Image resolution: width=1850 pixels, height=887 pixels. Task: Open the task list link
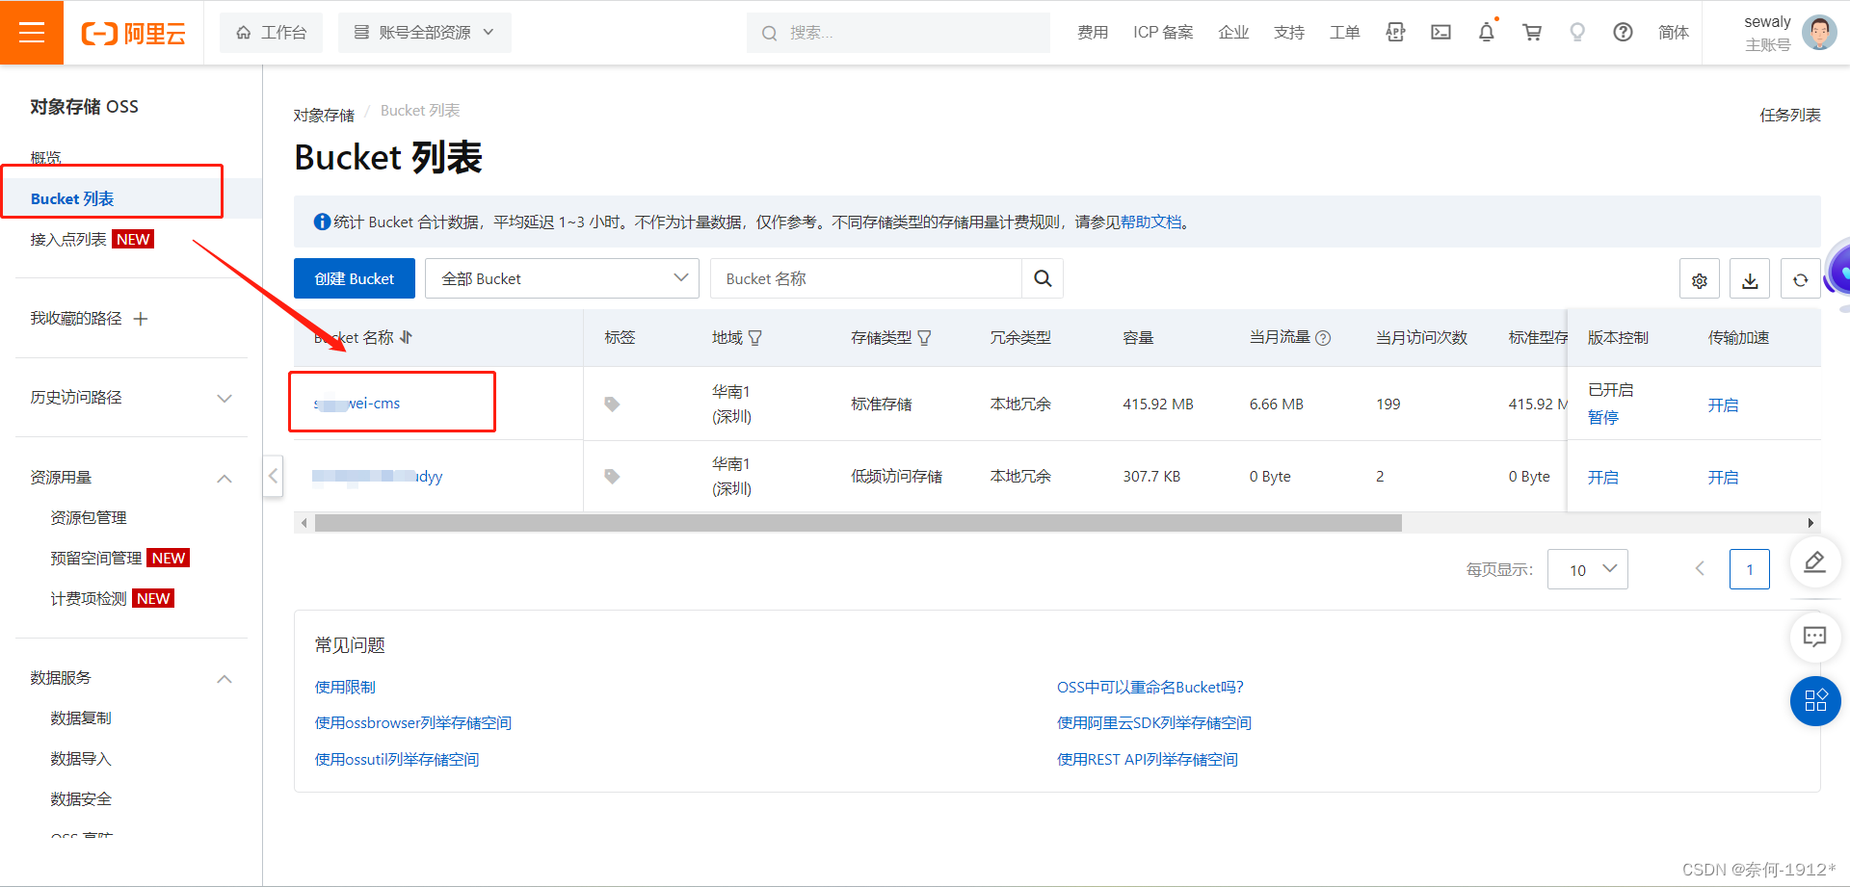click(1790, 116)
